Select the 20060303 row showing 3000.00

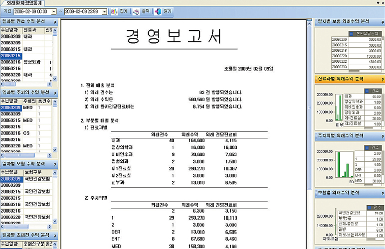click(357, 67)
